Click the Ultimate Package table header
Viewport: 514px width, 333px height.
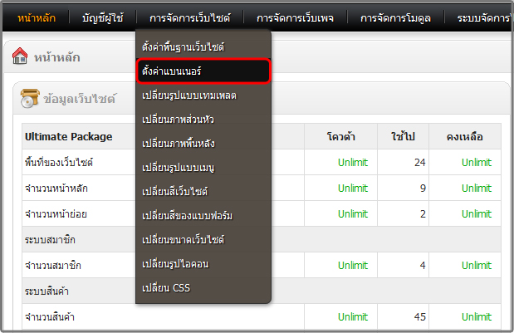(x=69, y=136)
